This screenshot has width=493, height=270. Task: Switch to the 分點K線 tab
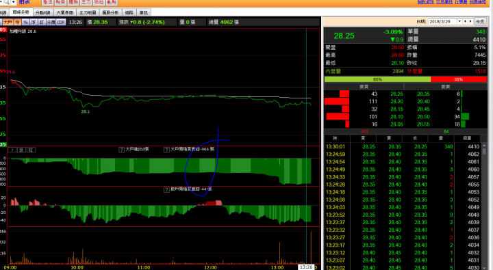coord(42,12)
